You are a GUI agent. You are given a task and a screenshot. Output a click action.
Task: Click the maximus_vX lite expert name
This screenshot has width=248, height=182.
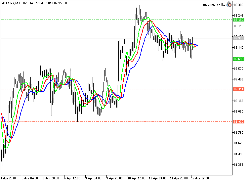tap(214, 5)
